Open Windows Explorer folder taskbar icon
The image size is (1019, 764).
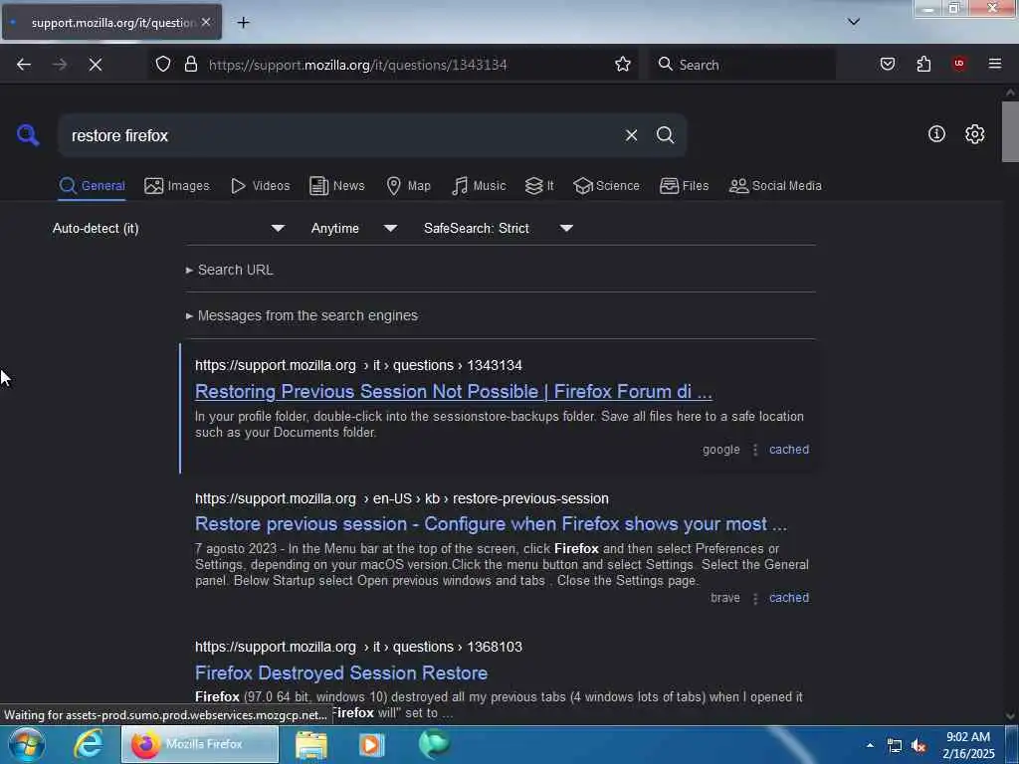(311, 744)
